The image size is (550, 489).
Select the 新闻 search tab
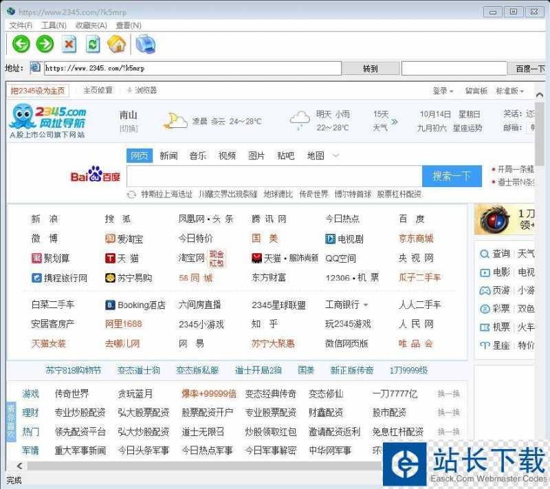(168, 155)
